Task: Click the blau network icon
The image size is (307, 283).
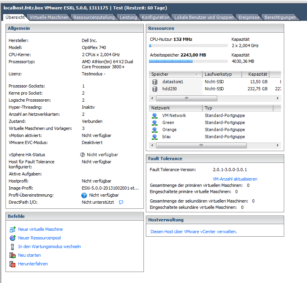Action: pyautogui.click(x=154, y=137)
